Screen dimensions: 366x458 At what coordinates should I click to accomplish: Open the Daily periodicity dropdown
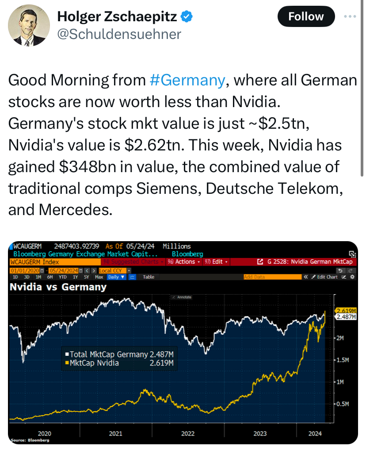click(x=117, y=277)
